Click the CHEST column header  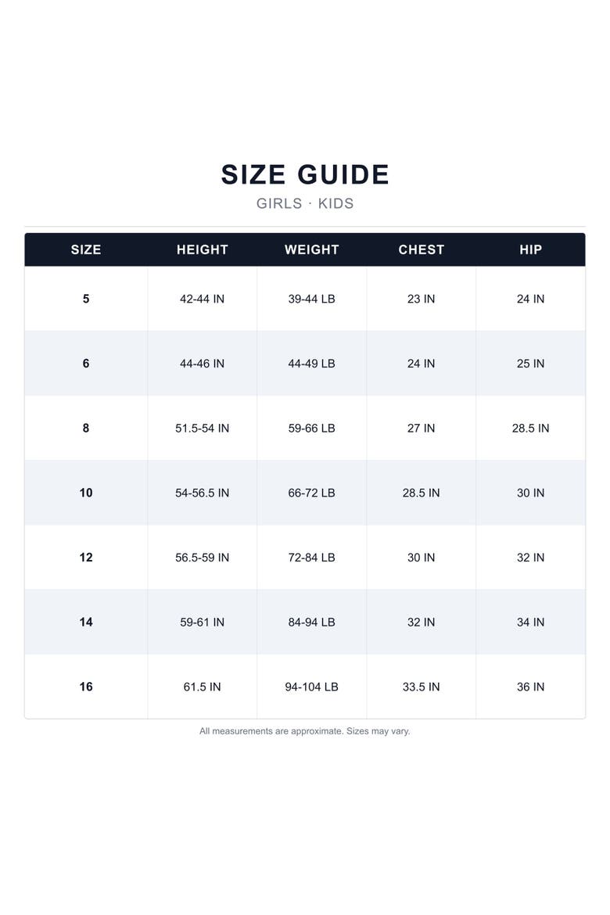[421, 249]
